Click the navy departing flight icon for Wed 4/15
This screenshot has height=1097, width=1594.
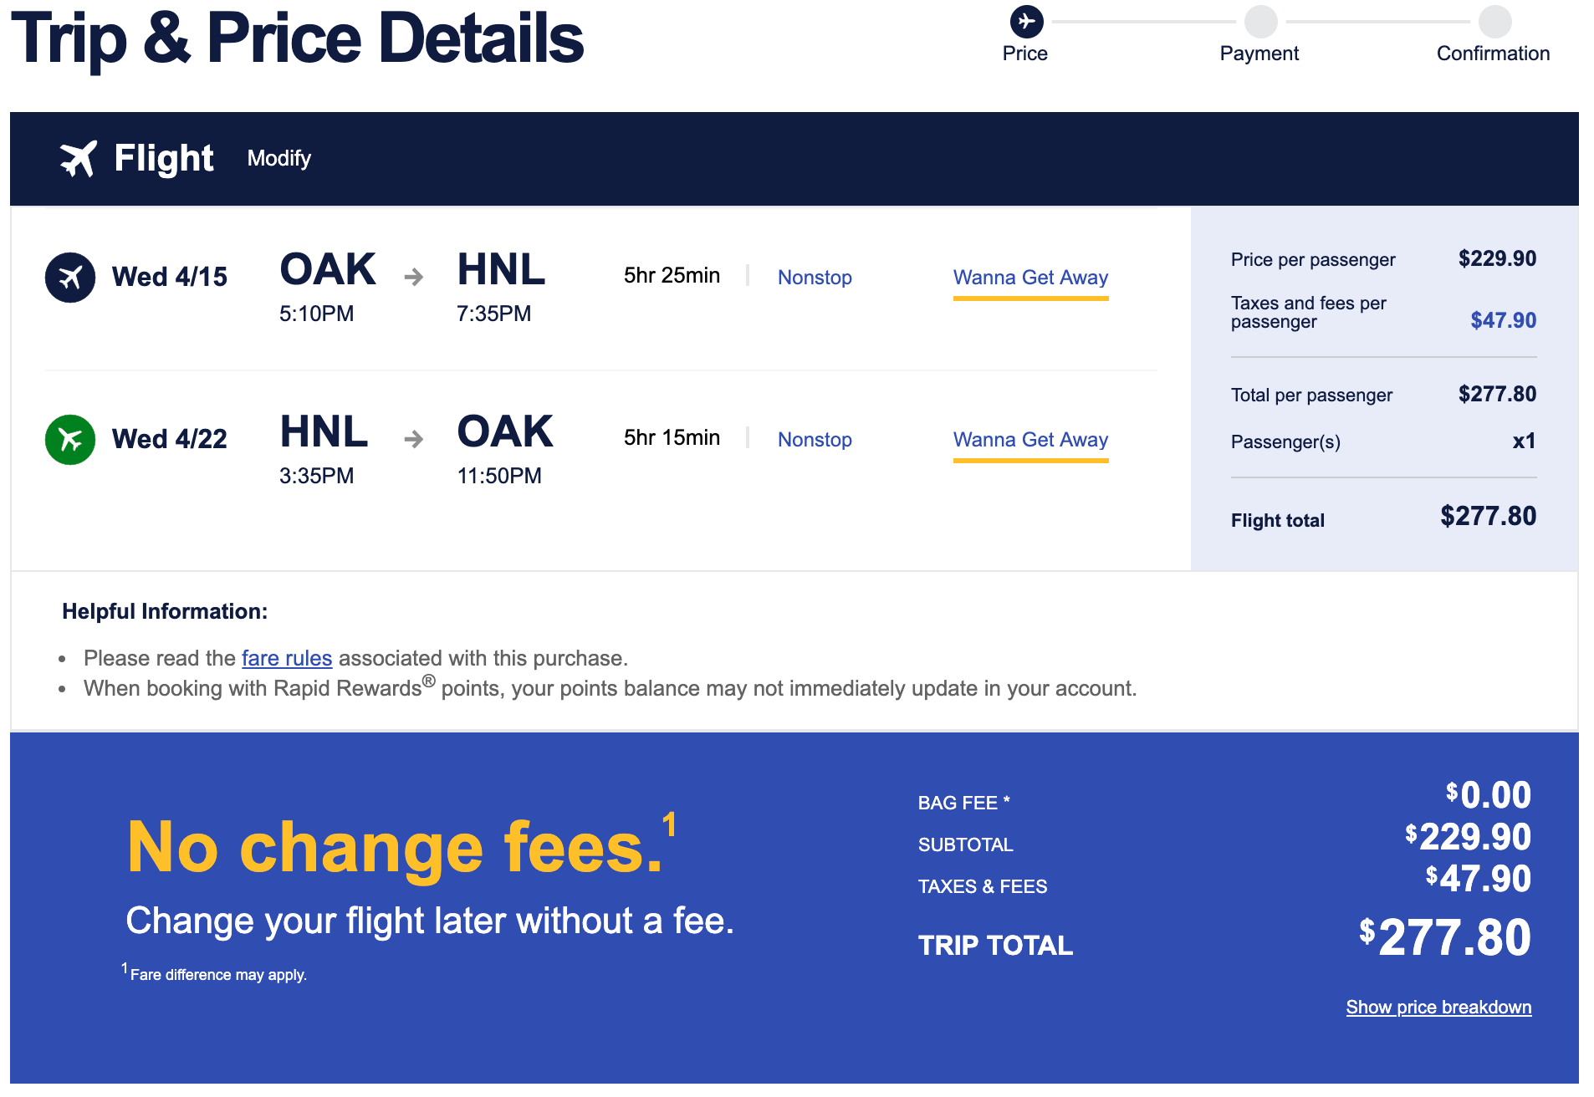pos(70,277)
